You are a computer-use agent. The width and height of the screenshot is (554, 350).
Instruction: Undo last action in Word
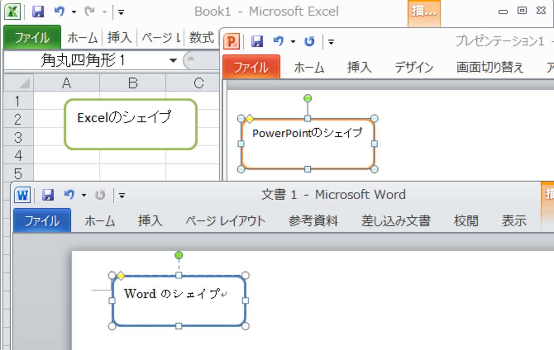pos(69,195)
